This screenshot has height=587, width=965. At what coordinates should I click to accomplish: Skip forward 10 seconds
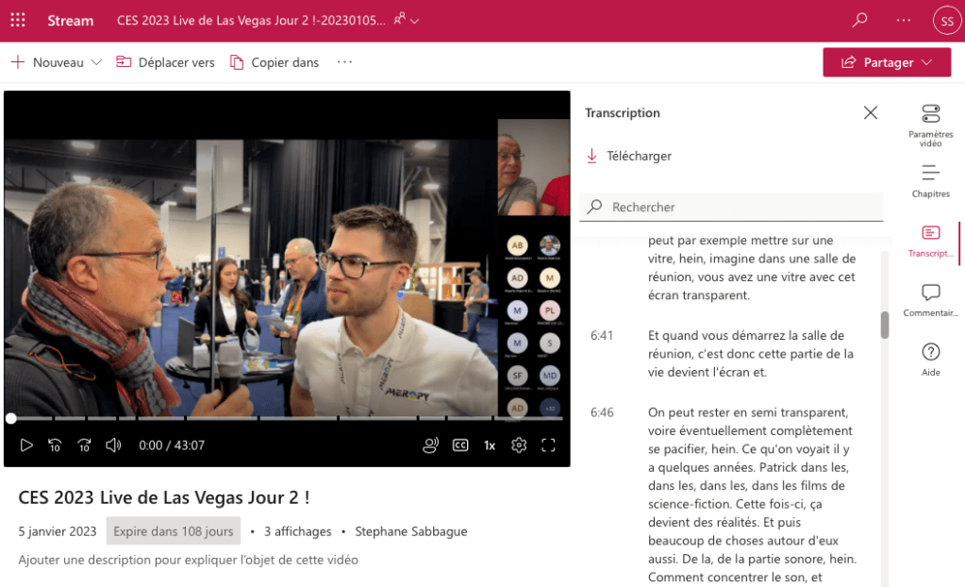(x=84, y=445)
